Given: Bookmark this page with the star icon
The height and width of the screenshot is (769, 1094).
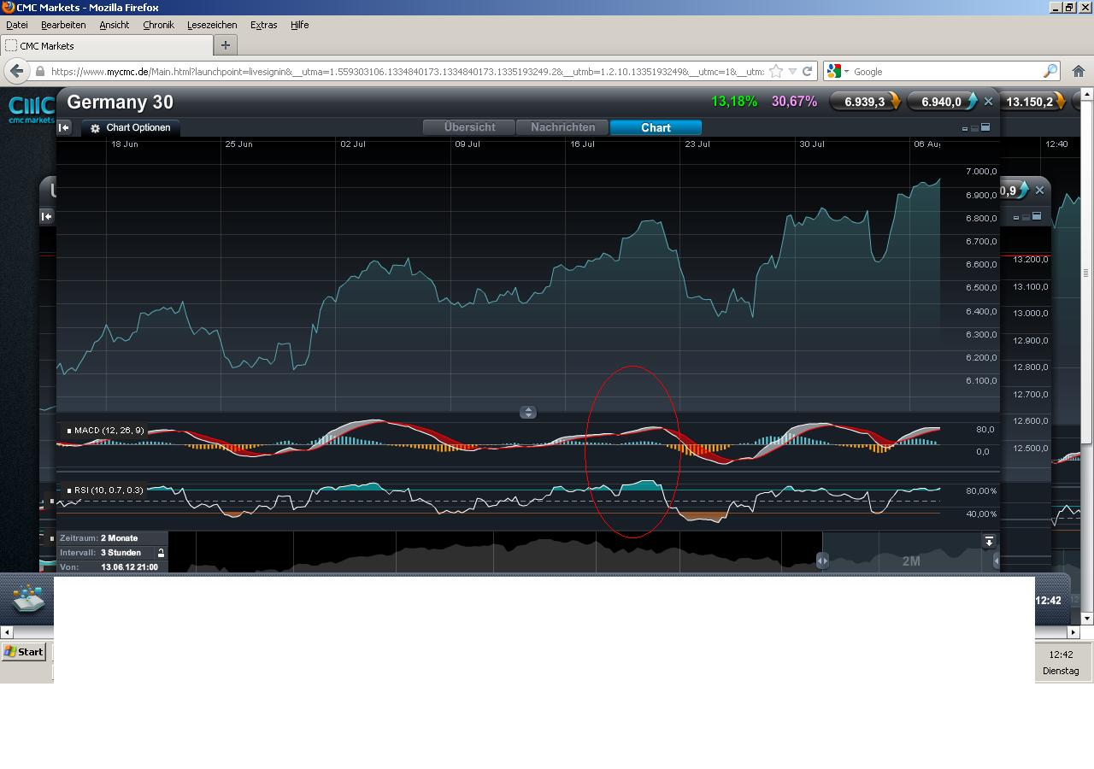Looking at the screenshot, I should [776, 72].
